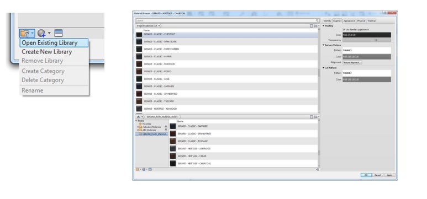Open the dropdown arrow next to home icon
The width and height of the screenshot is (427, 199).
(x=142, y=117)
